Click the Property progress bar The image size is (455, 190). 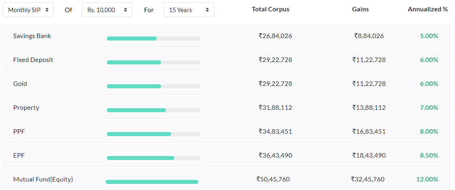(153, 110)
